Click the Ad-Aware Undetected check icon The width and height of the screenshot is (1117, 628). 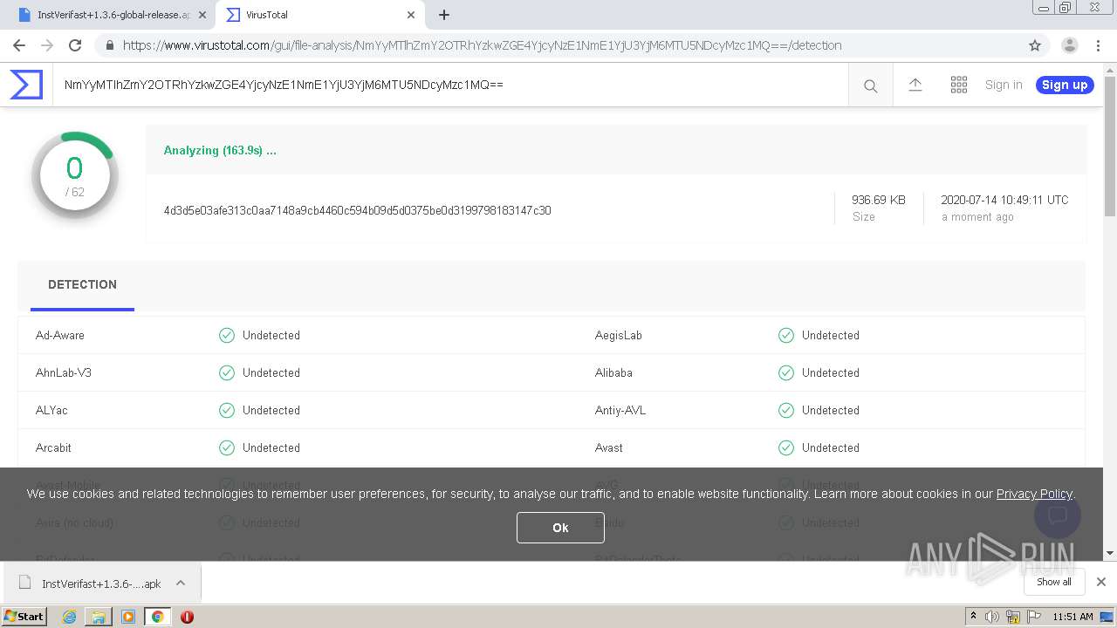coord(227,335)
